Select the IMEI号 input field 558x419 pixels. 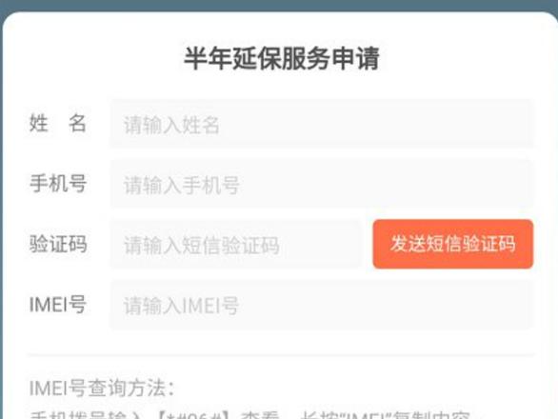point(322,305)
